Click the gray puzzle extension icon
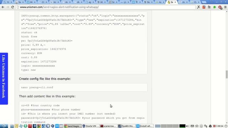 click(x=209, y=7)
